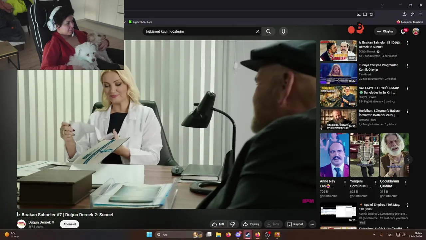Image resolution: width=426 pixels, height=240 pixels.
Task: Open YouTube notifications bell
Action: click(403, 31)
